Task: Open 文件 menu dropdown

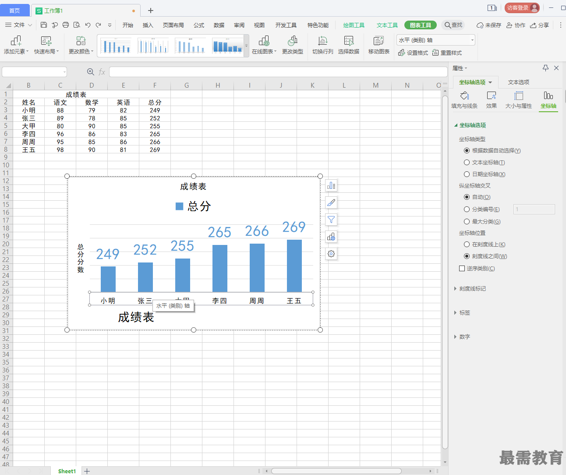Action: (x=19, y=25)
